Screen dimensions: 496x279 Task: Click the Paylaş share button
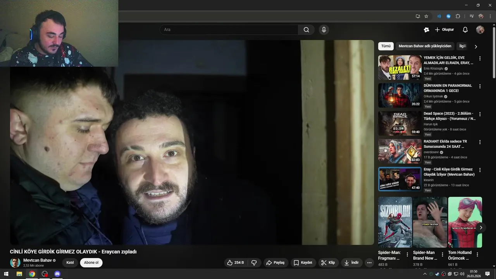[275, 263]
